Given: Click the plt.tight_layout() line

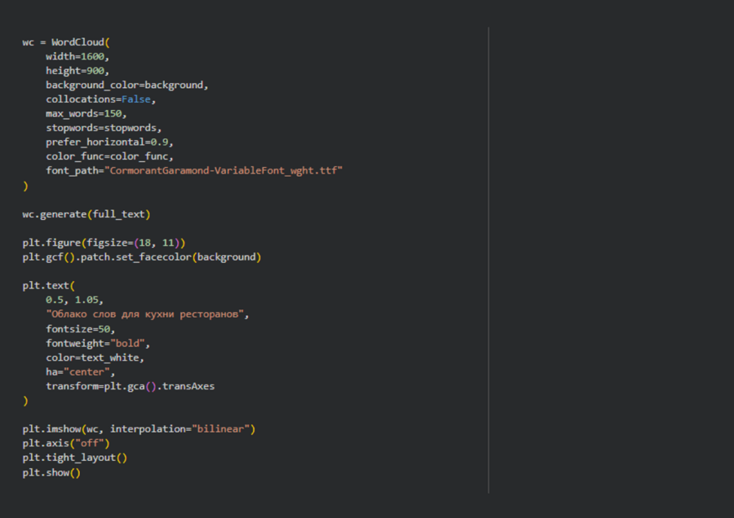Looking at the screenshot, I should (75, 458).
